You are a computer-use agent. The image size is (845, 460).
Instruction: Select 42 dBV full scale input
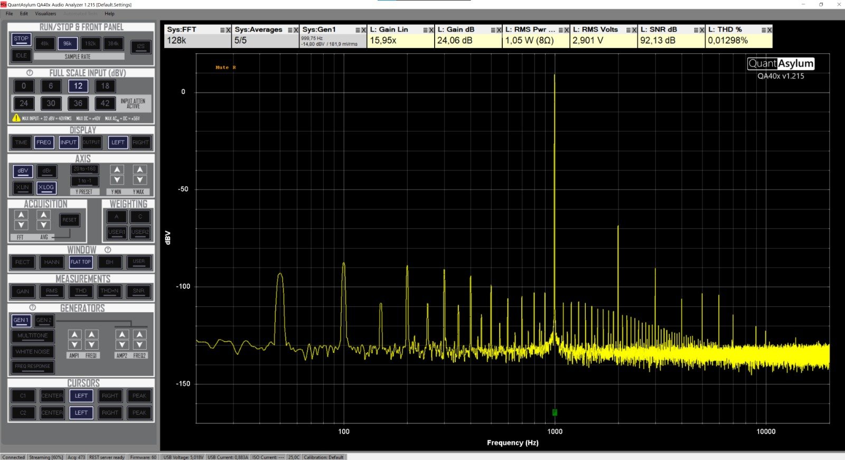105,104
